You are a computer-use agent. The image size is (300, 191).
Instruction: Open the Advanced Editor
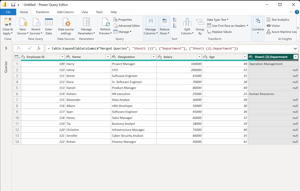pyautogui.click(x=129, y=25)
